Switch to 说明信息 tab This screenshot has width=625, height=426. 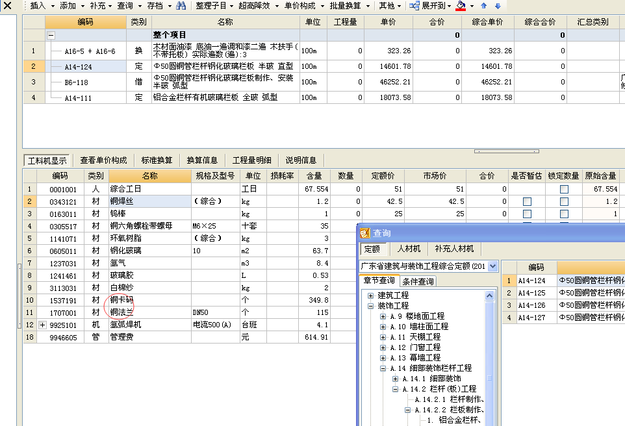pos(301,160)
